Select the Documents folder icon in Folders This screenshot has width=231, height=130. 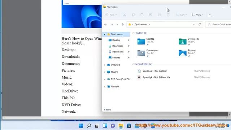coord(141,53)
